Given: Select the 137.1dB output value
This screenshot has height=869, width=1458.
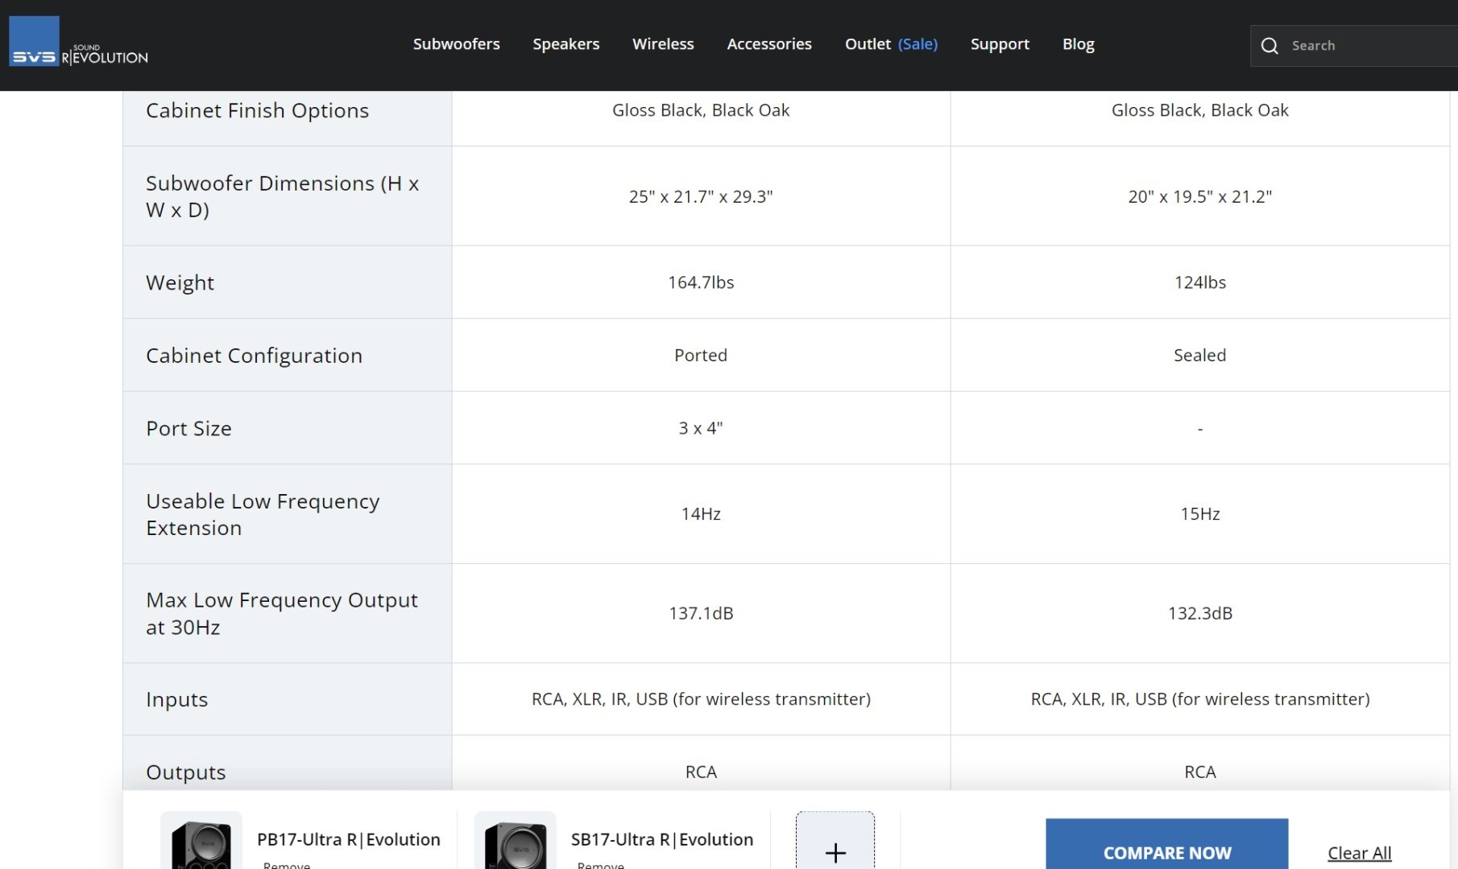Looking at the screenshot, I should coord(701,613).
